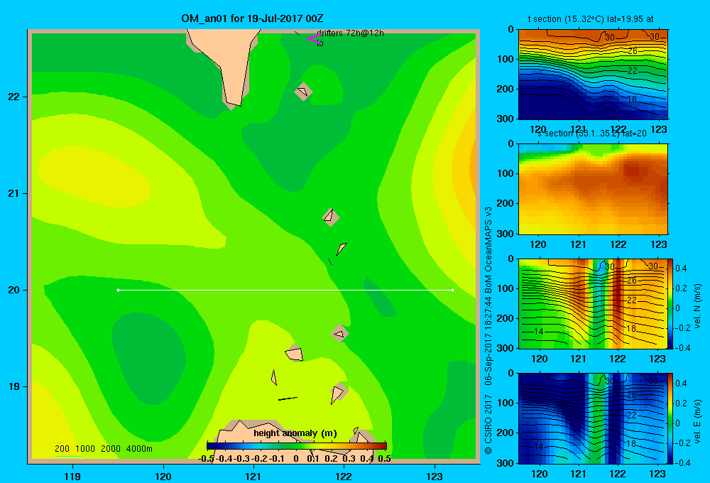Click the cyan line under depth legend 200
710x483 pixels.
pos(68,456)
